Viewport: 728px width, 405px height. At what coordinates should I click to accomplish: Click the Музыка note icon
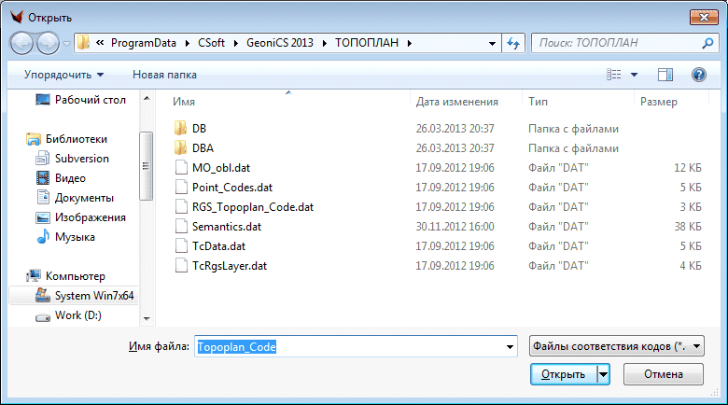pos(43,236)
